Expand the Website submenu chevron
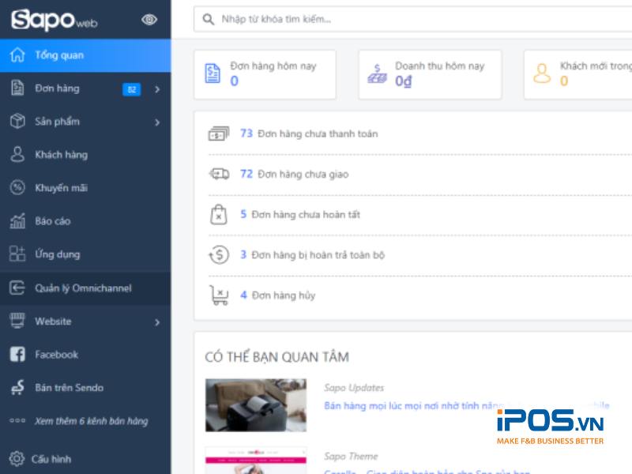 click(x=157, y=322)
